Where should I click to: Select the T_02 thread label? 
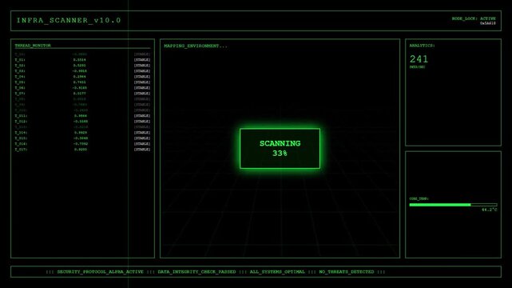pyautogui.click(x=20, y=66)
